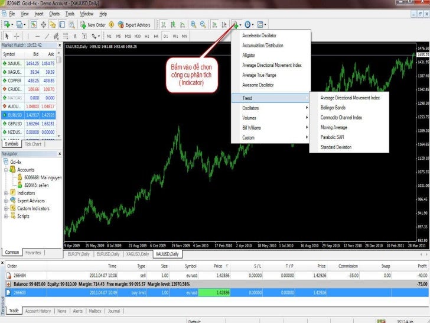Select Awesome Oscillator in indicator menu
The height and width of the screenshot is (323, 430).
coord(258,85)
